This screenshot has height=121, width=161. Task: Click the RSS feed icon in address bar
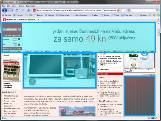(118, 10)
